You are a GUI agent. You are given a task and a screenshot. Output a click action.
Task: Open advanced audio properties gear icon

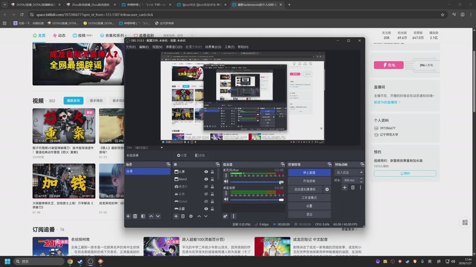coord(226,217)
